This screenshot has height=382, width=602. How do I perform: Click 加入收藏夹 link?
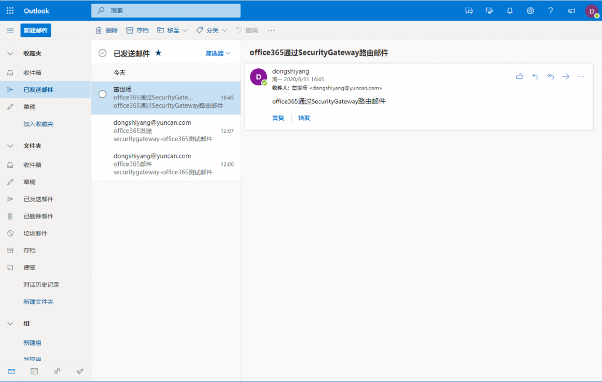(x=38, y=124)
